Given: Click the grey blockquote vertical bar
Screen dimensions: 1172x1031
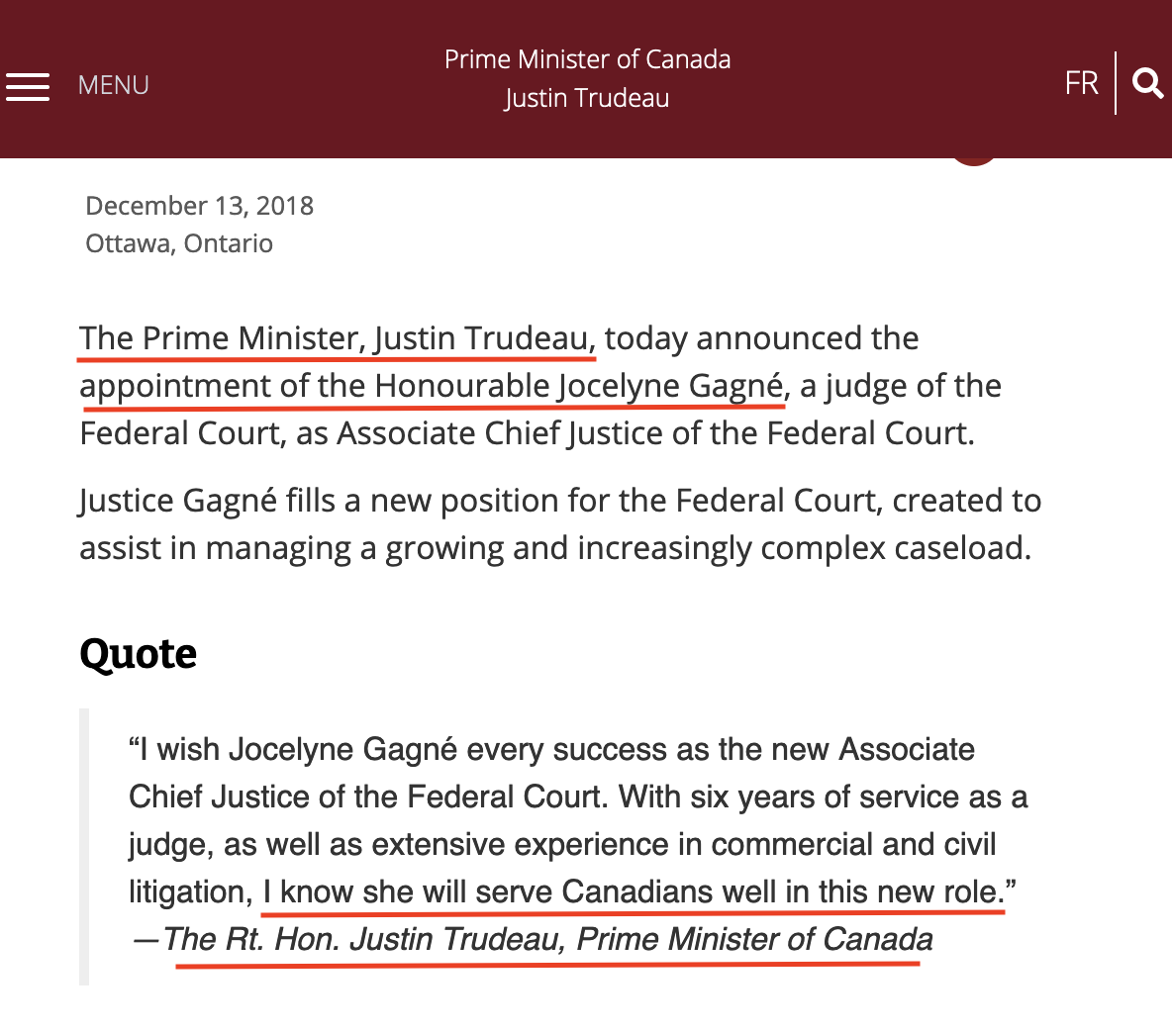Looking at the screenshot, I should pos(84,846).
